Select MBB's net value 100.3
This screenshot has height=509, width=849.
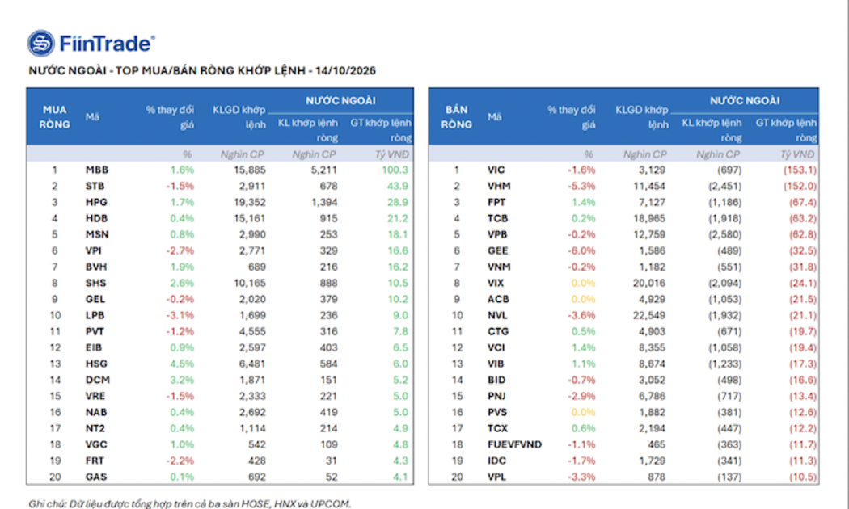[395, 170]
